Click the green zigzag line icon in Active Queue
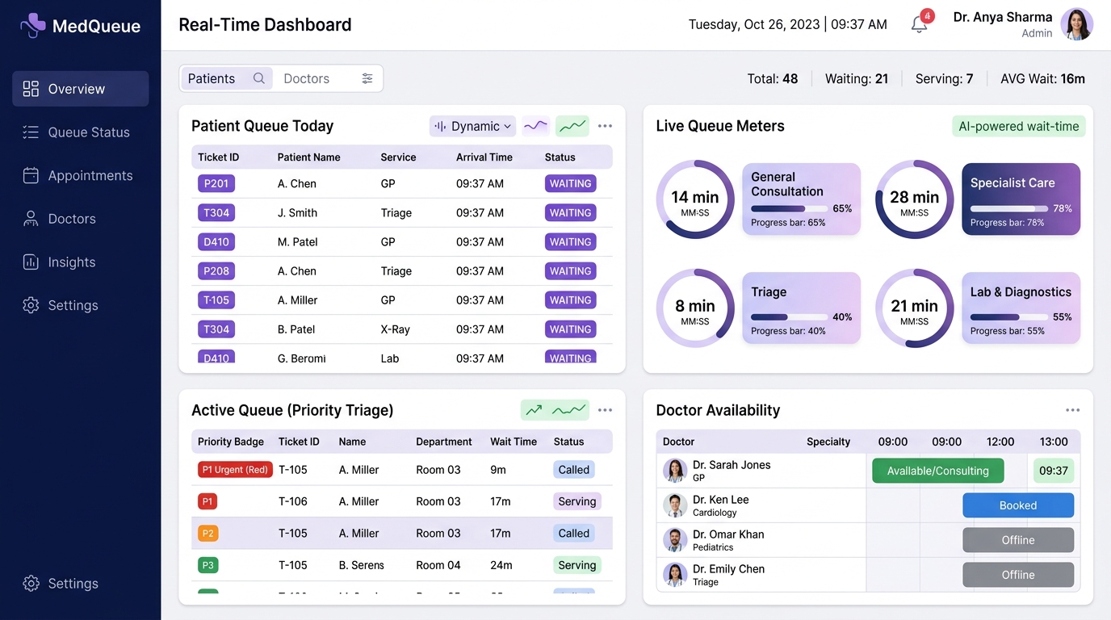The height and width of the screenshot is (620, 1111). coord(569,410)
